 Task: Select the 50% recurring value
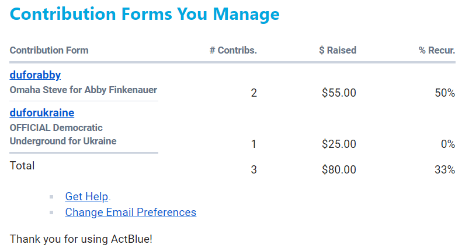(444, 93)
